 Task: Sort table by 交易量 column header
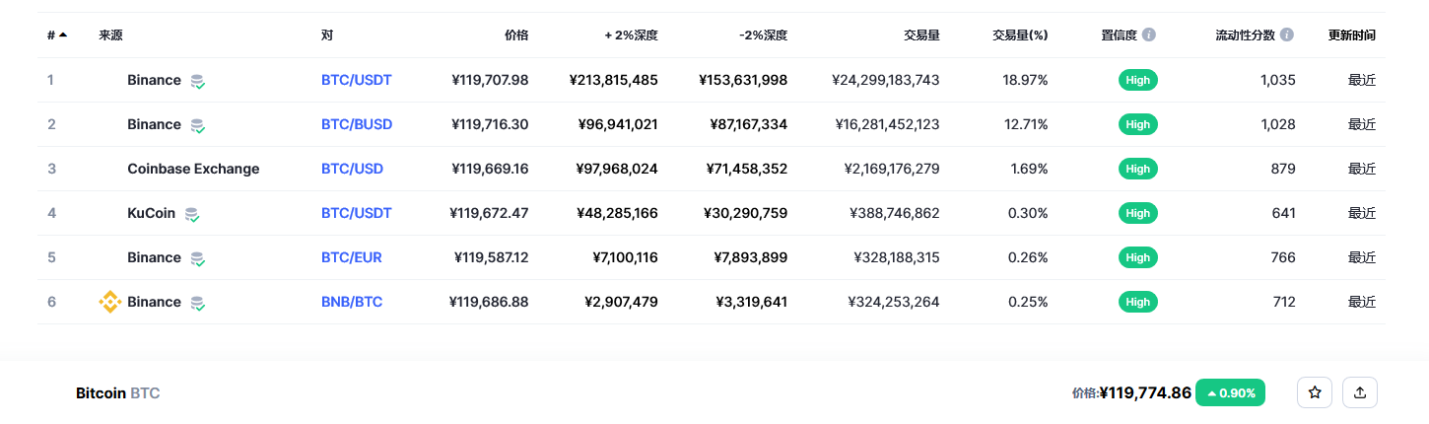[x=921, y=35]
